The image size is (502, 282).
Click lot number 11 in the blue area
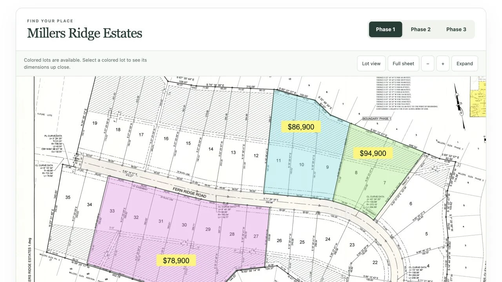click(278, 161)
